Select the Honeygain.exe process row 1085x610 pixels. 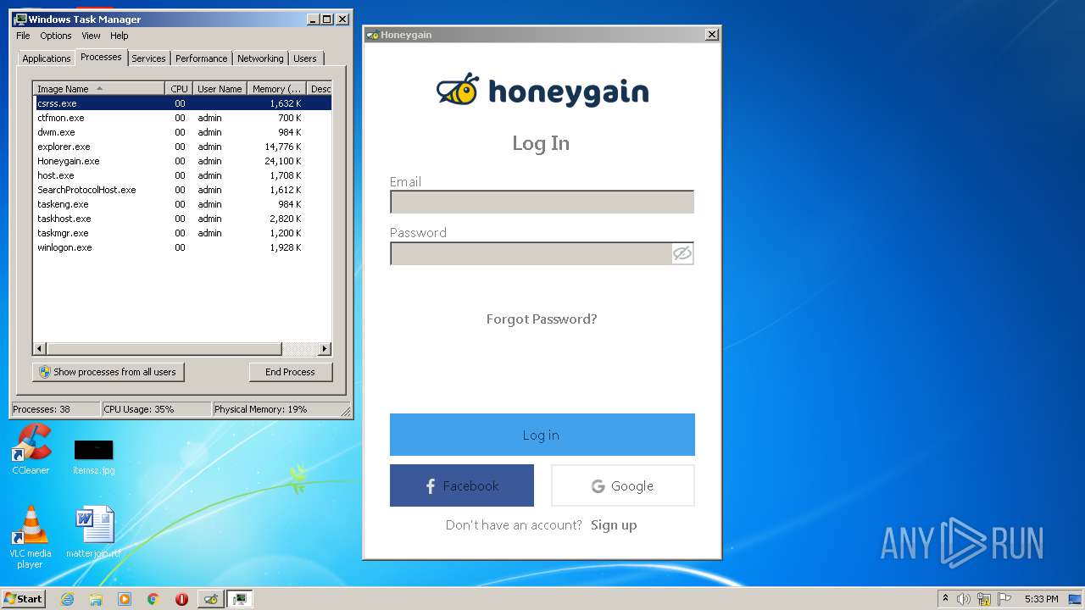(182, 161)
